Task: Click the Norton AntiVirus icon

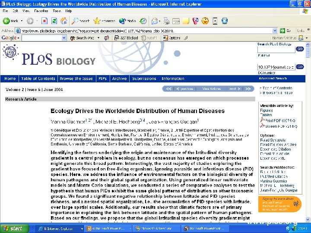Action: [x=301, y=38]
